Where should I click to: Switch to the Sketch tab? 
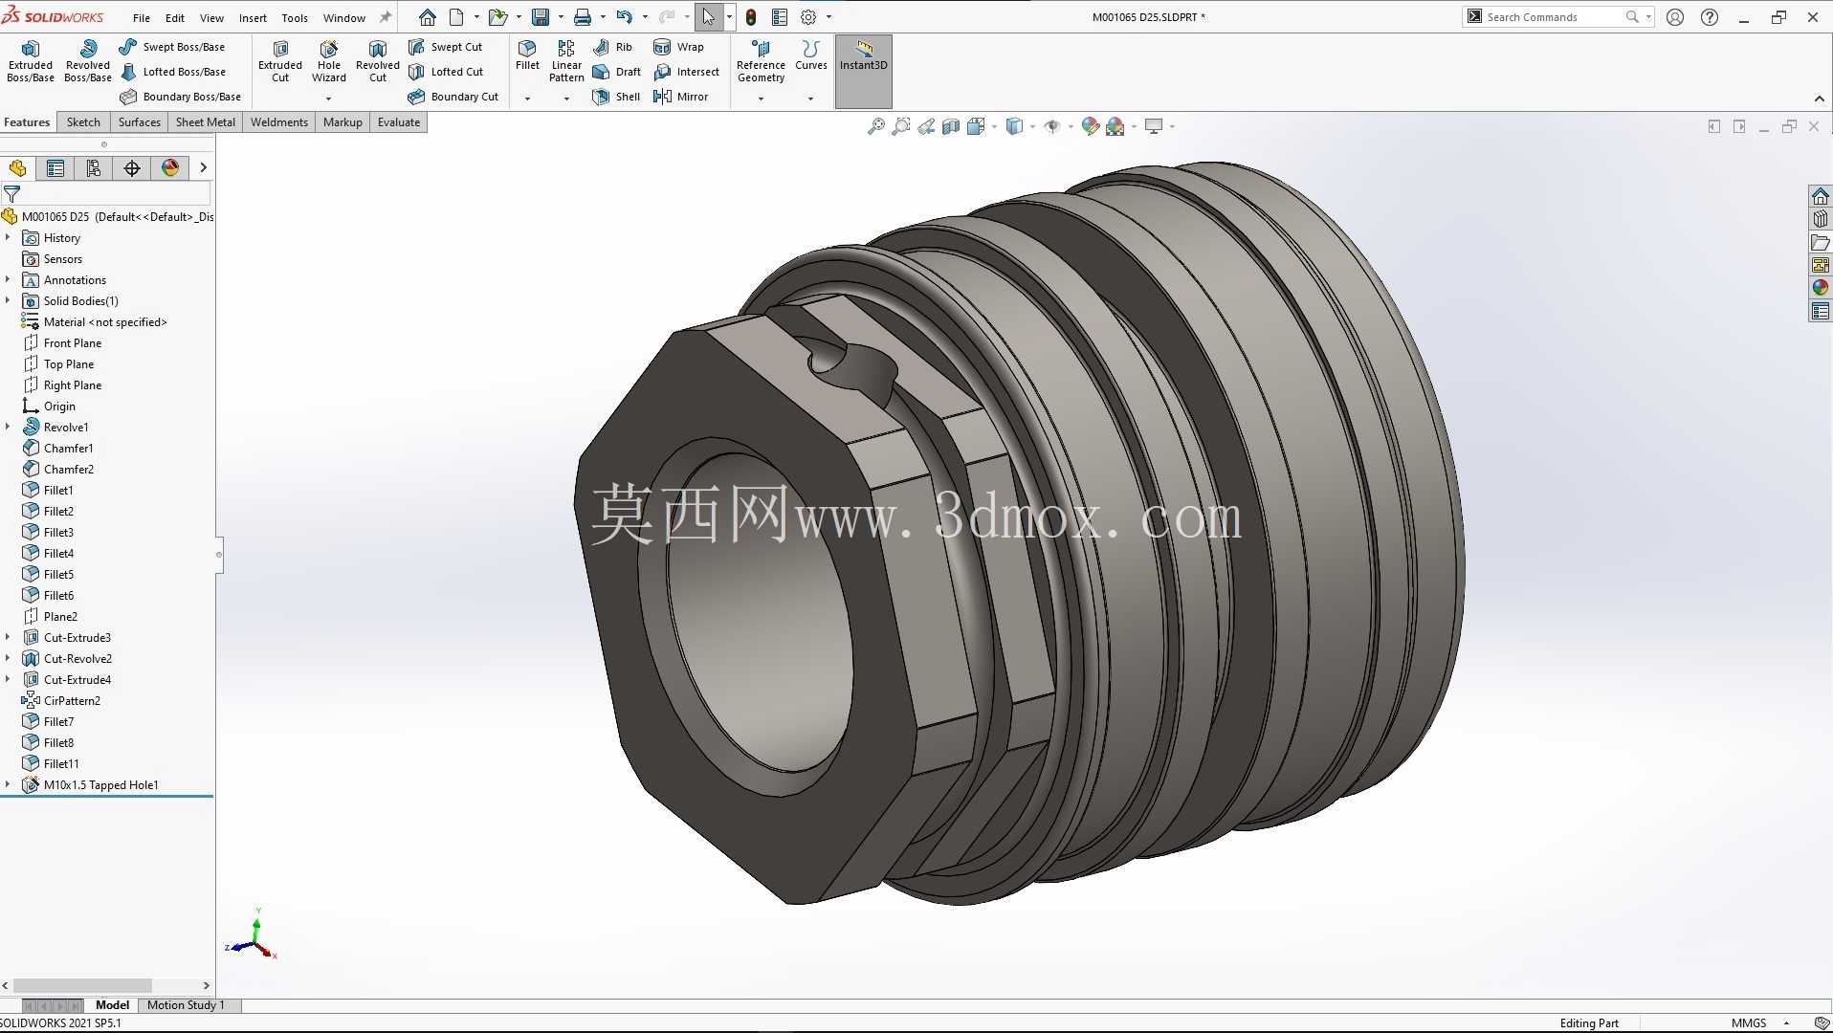point(83,122)
